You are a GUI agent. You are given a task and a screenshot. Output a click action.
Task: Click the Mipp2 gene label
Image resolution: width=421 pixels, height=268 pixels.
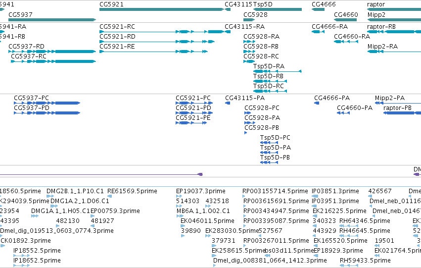click(376, 14)
